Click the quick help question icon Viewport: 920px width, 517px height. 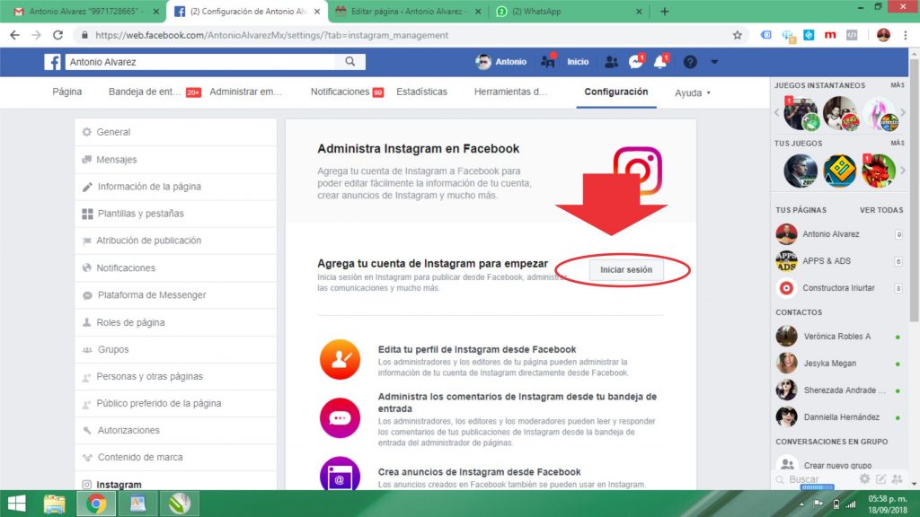pos(690,62)
